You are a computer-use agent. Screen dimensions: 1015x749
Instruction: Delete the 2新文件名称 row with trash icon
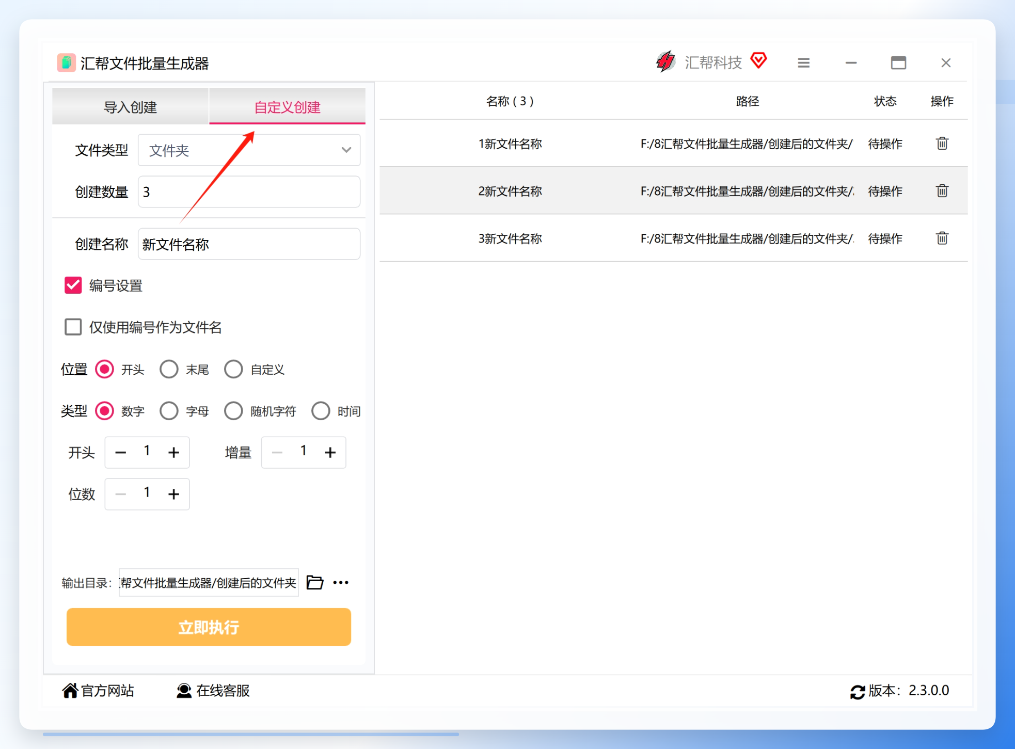[x=942, y=191]
